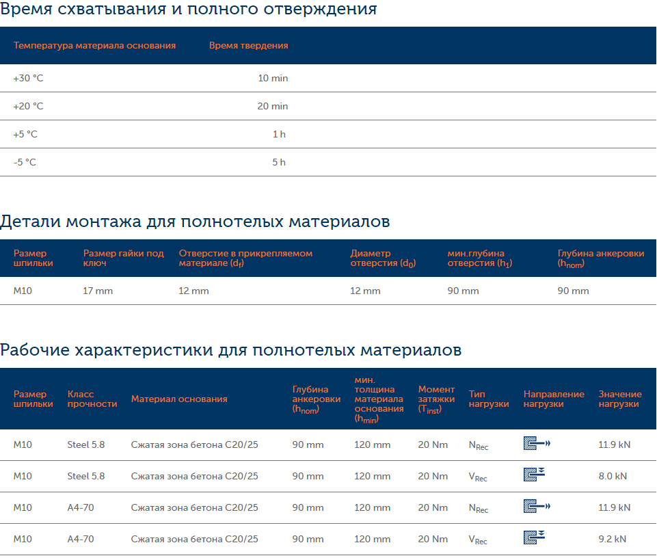This screenshot has height=558, width=657.
Task: Click the 'Детали монтажа для полнотелых материалов' heading
Action: click(195, 222)
